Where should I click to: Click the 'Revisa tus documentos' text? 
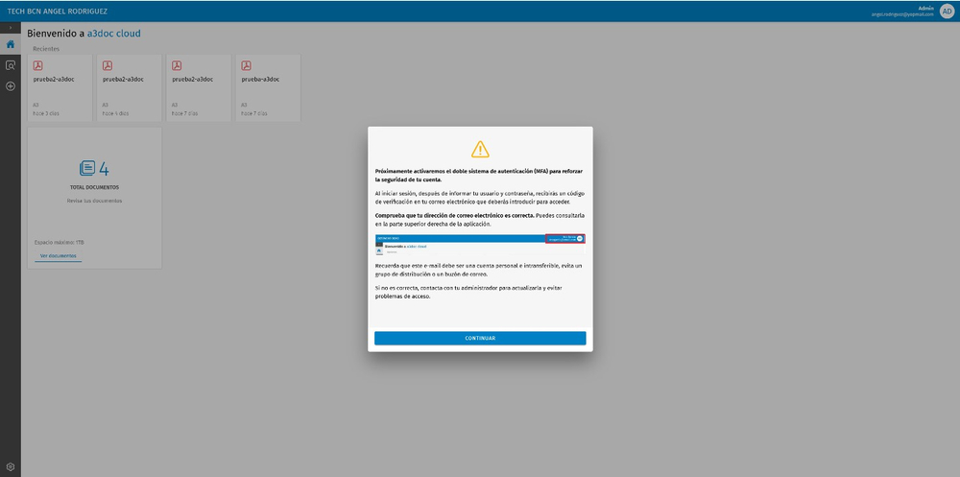[94, 201]
